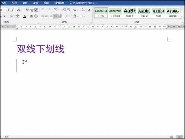Toggle justify alignment button
This screenshot has height=139, width=185.
55,16
